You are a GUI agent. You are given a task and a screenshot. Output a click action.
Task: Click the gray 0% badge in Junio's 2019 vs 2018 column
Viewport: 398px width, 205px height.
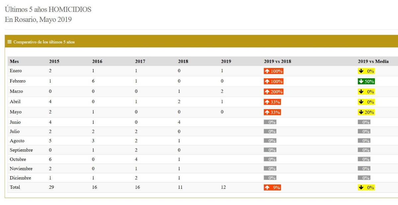pos(270,122)
